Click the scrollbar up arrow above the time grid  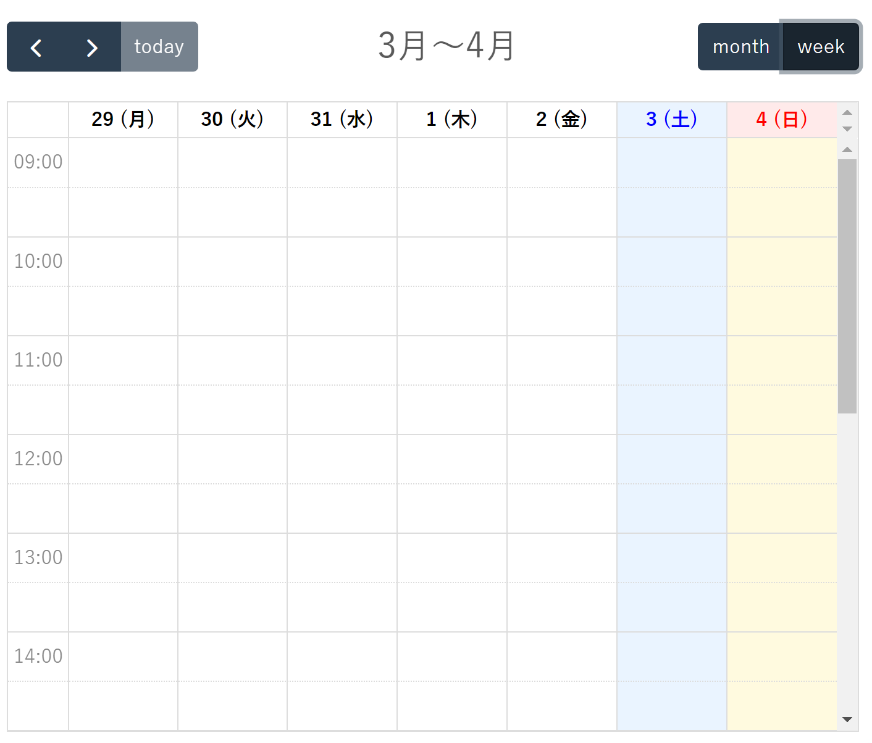pos(847,149)
